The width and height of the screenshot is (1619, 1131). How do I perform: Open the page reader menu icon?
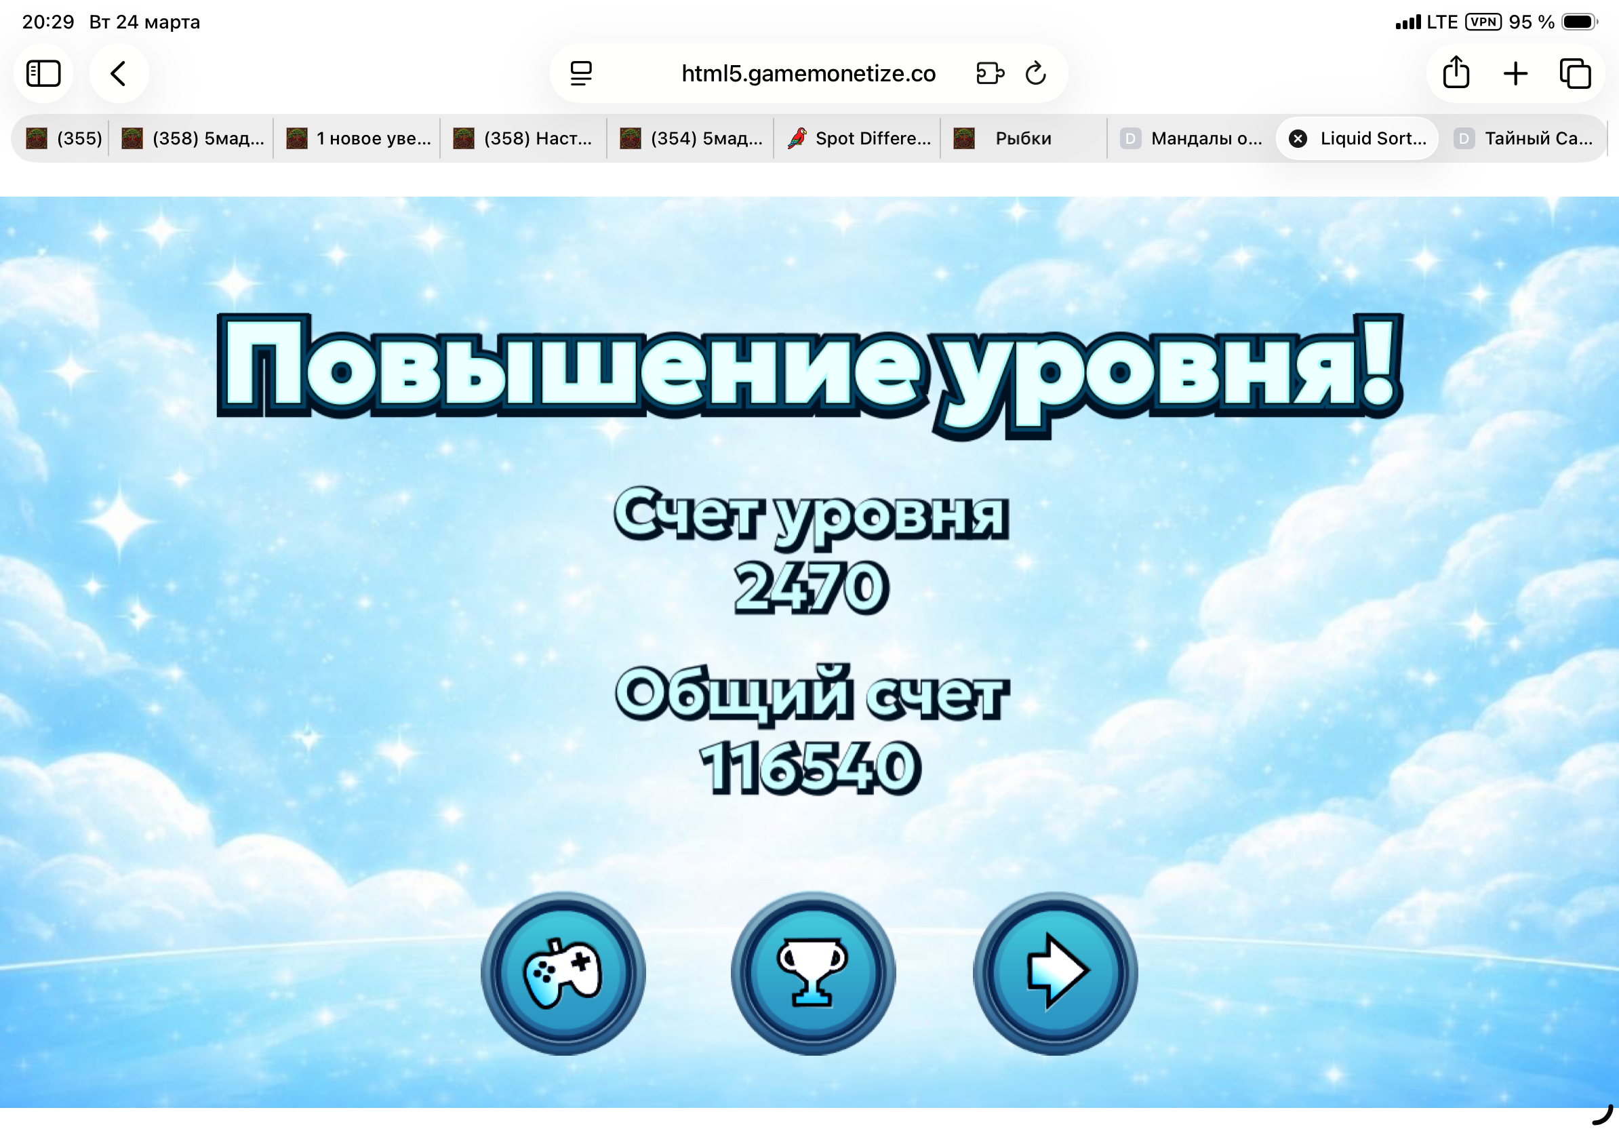pos(581,73)
